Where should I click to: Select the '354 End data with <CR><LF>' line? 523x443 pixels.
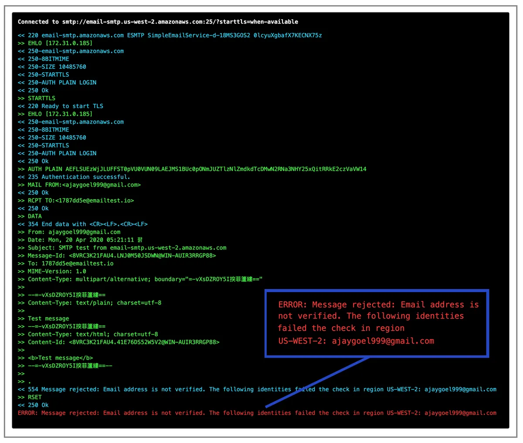click(83, 224)
